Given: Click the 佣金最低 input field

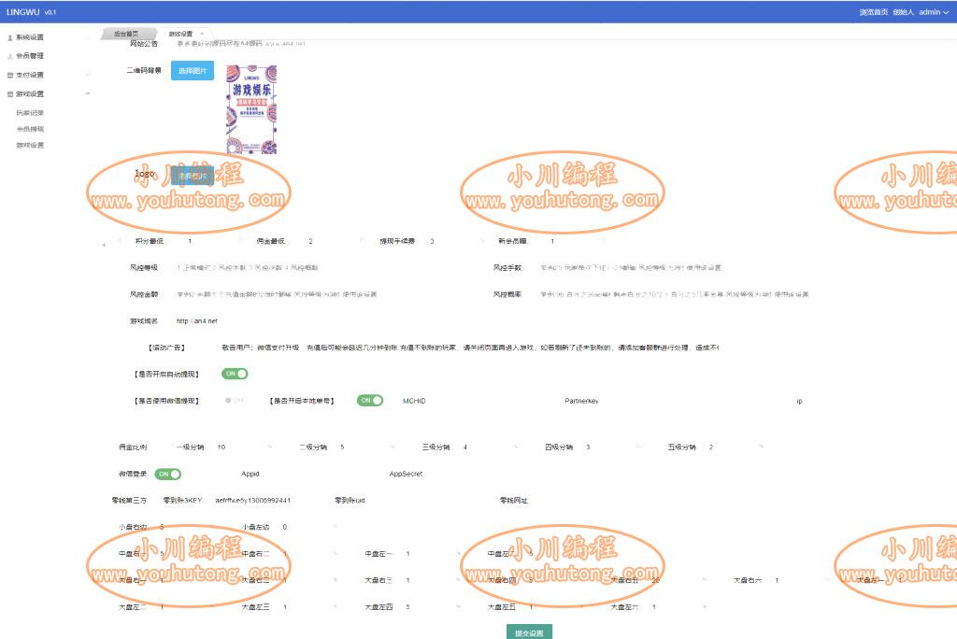Looking at the screenshot, I should (334, 241).
